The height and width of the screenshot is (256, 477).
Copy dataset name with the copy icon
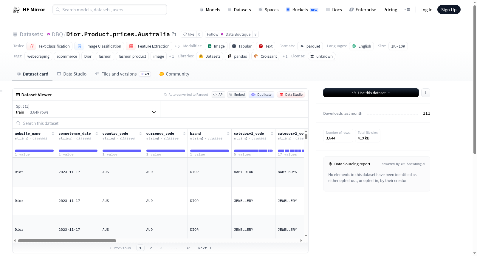(x=174, y=34)
